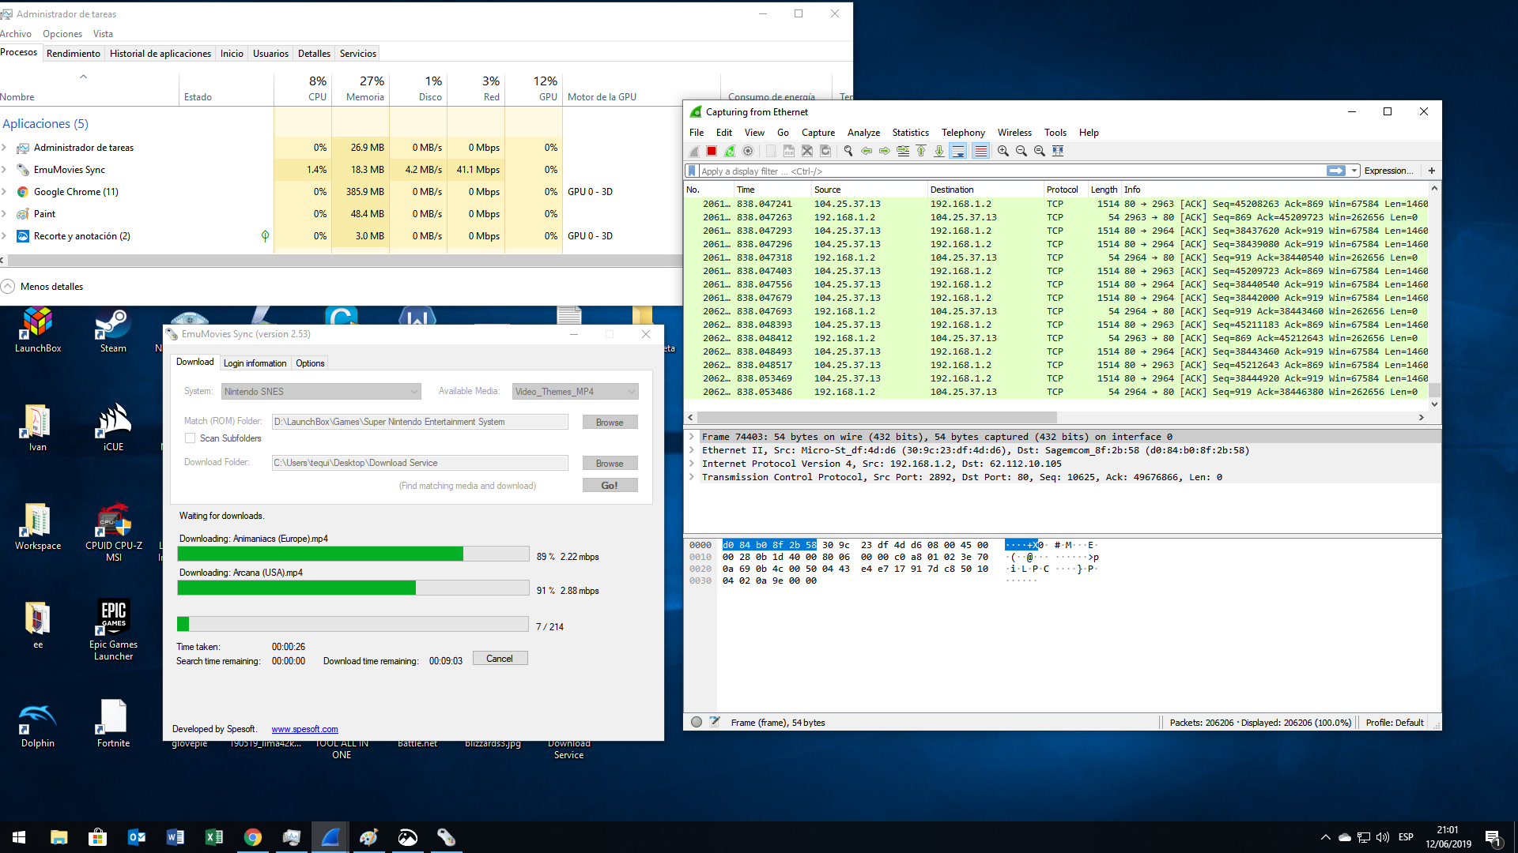This screenshot has width=1518, height=853.
Task: Click the Windows Start button
Action: tap(19, 837)
